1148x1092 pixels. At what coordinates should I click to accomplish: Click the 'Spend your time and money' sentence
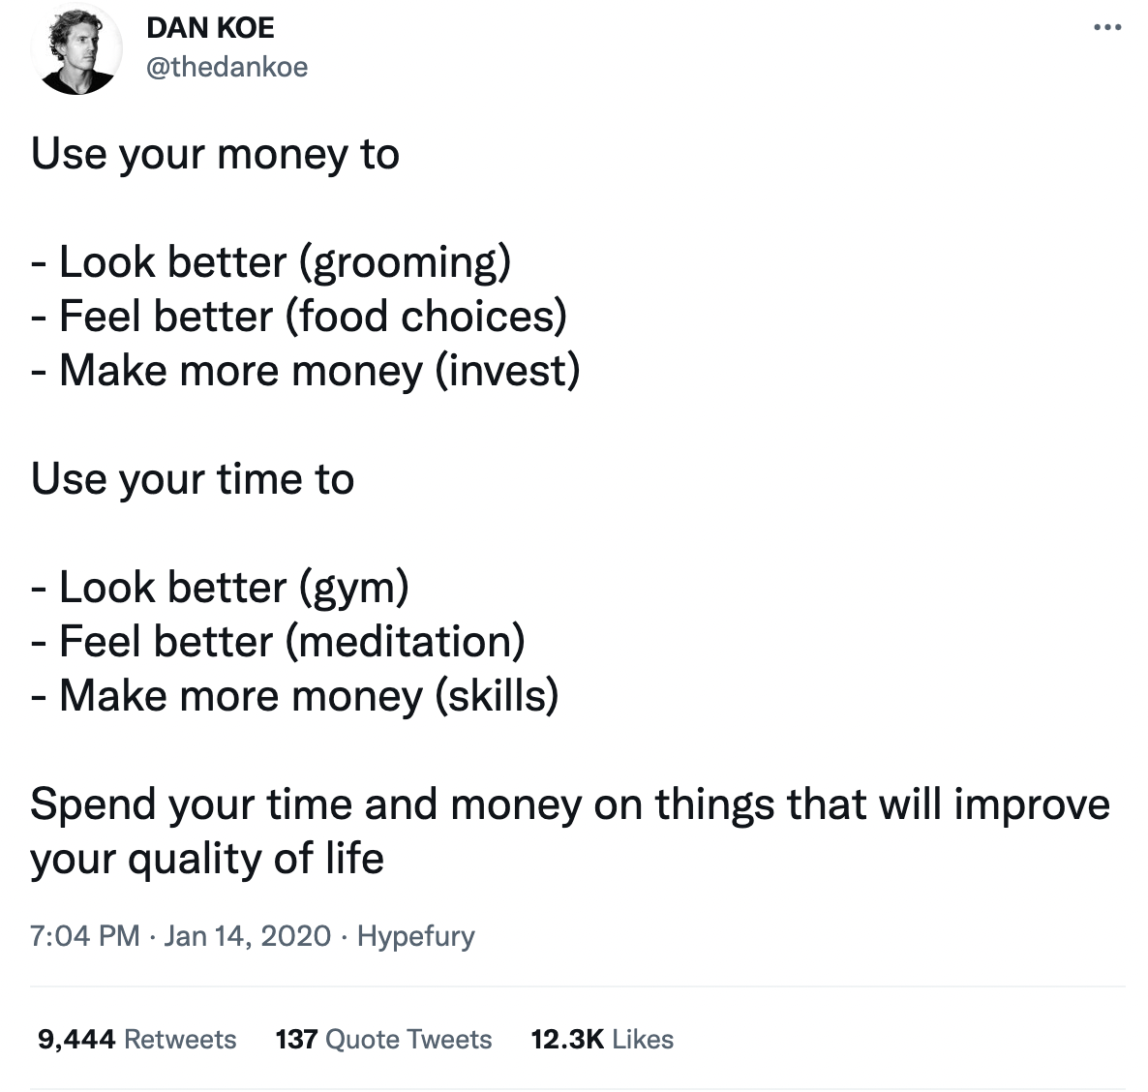[569, 804]
